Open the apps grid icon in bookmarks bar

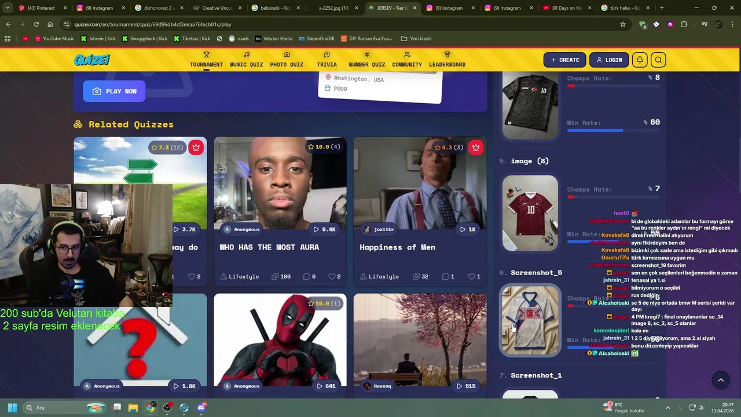pyautogui.click(x=8, y=39)
